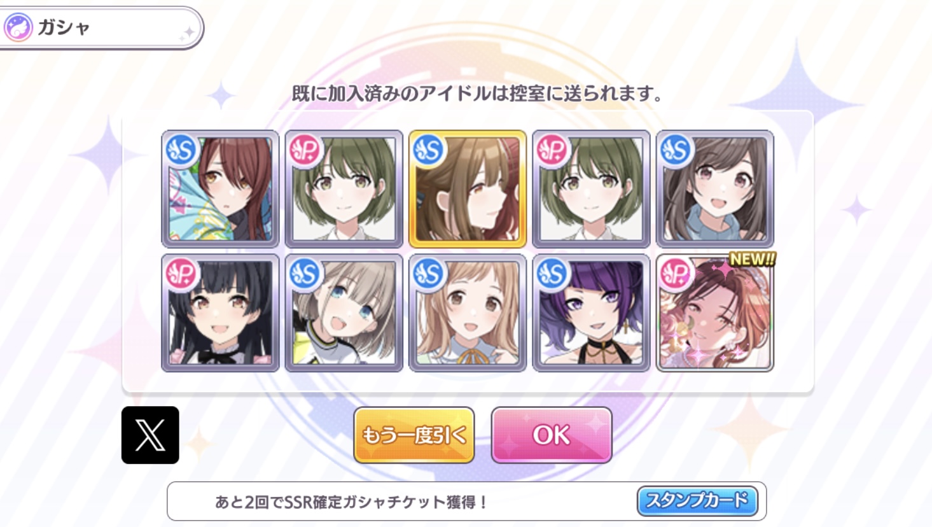Select the gold-framed brown-haired idol card
The width and height of the screenshot is (932, 527).
click(468, 189)
